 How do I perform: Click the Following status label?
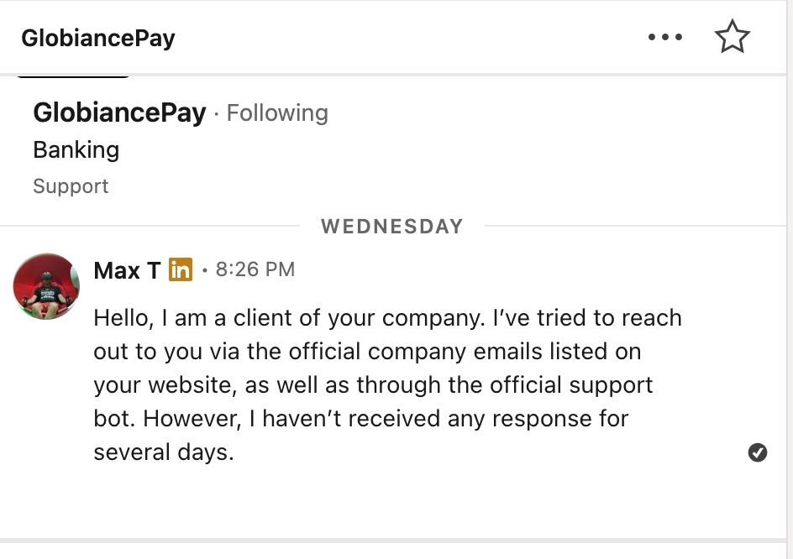277,112
